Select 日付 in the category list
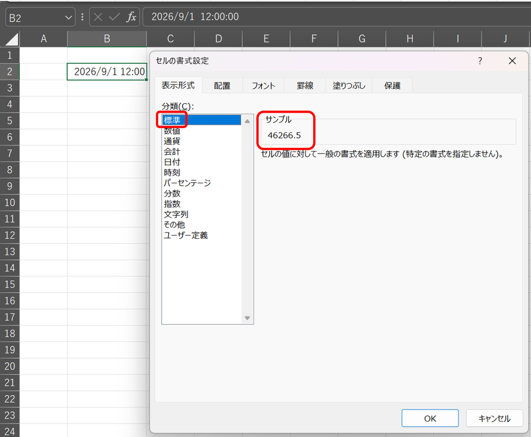This screenshot has width=531, height=437. pyautogui.click(x=202, y=162)
